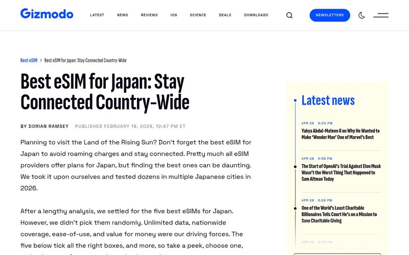
Task: Click the Newsletters button
Action: click(x=330, y=15)
